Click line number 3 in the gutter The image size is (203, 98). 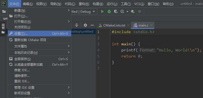(98, 44)
